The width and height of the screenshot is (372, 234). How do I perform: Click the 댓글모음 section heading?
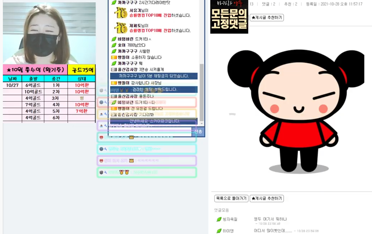click(222, 210)
